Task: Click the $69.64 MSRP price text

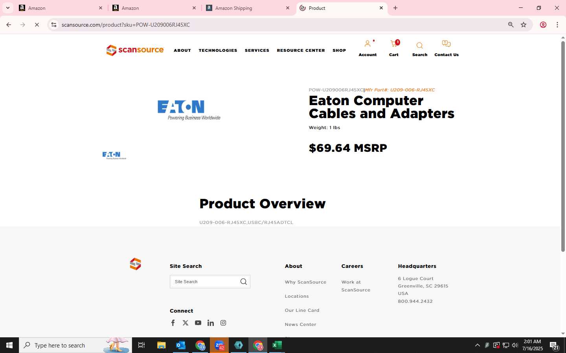Action: click(x=348, y=148)
